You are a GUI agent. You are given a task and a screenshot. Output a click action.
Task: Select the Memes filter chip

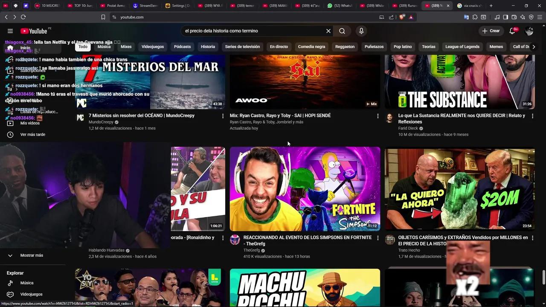(x=496, y=46)
